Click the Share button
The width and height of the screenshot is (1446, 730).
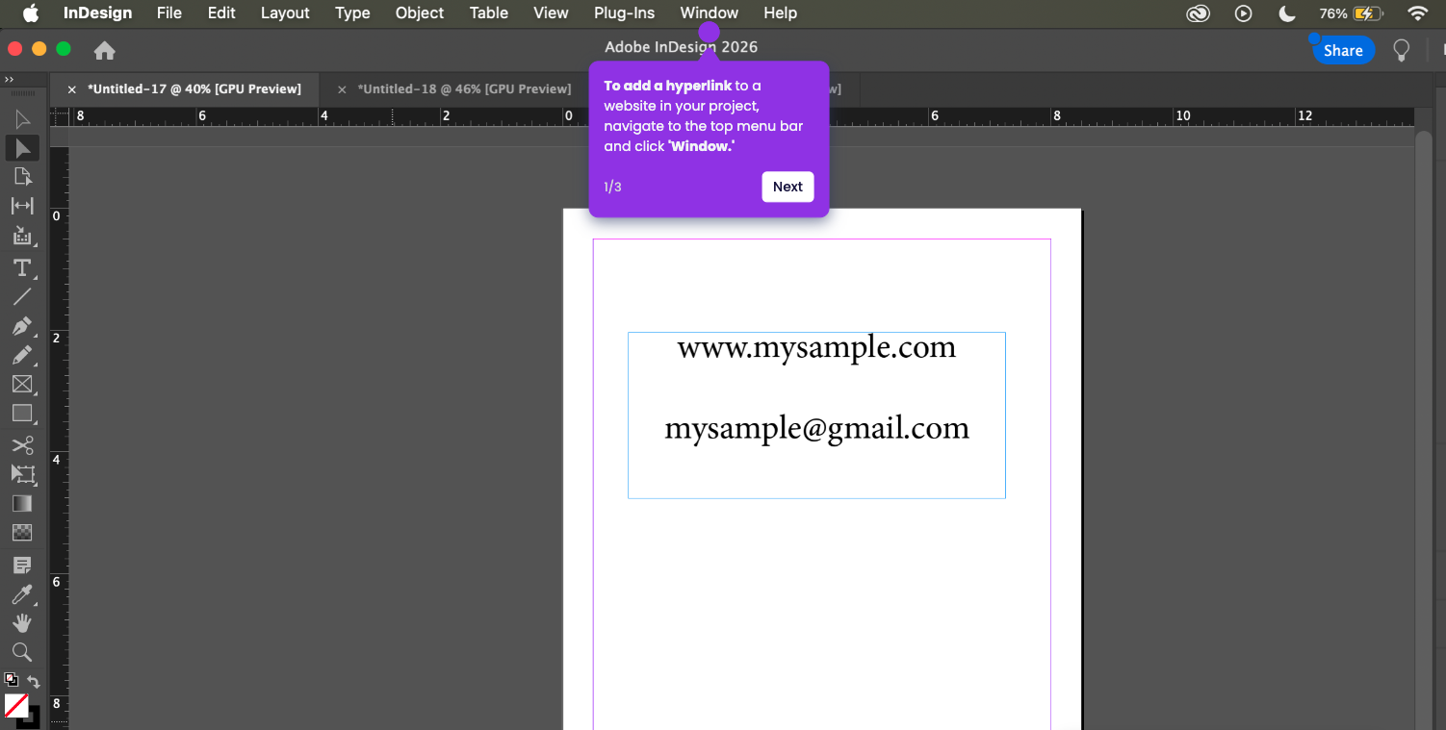(x=1343, y=51)
